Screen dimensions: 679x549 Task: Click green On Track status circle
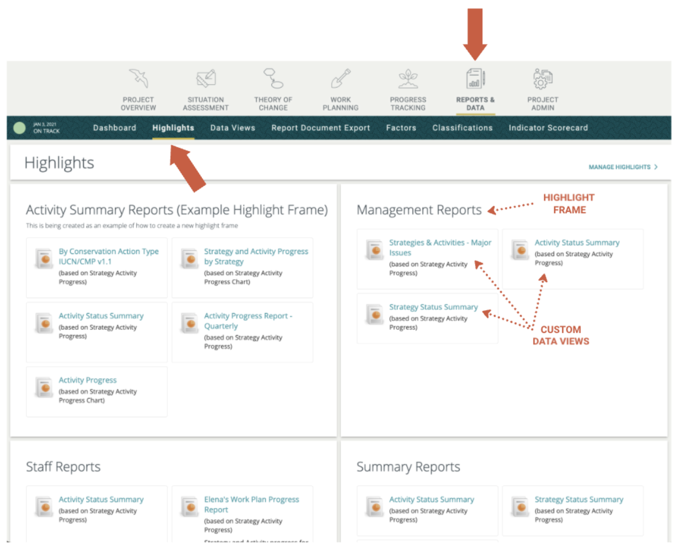[19, 128]
